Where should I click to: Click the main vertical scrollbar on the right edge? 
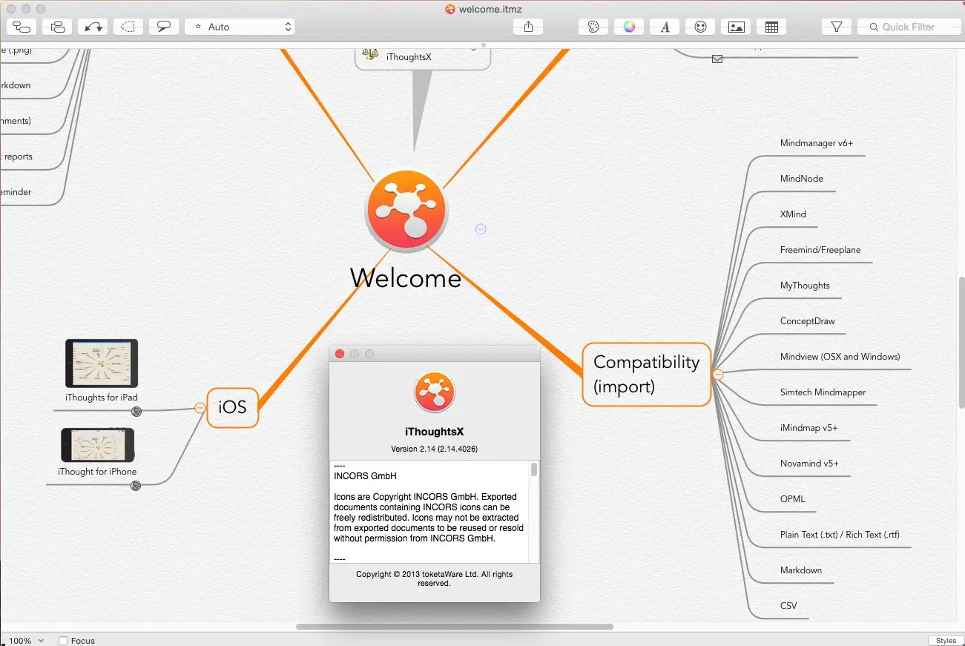tap(962, 343)
